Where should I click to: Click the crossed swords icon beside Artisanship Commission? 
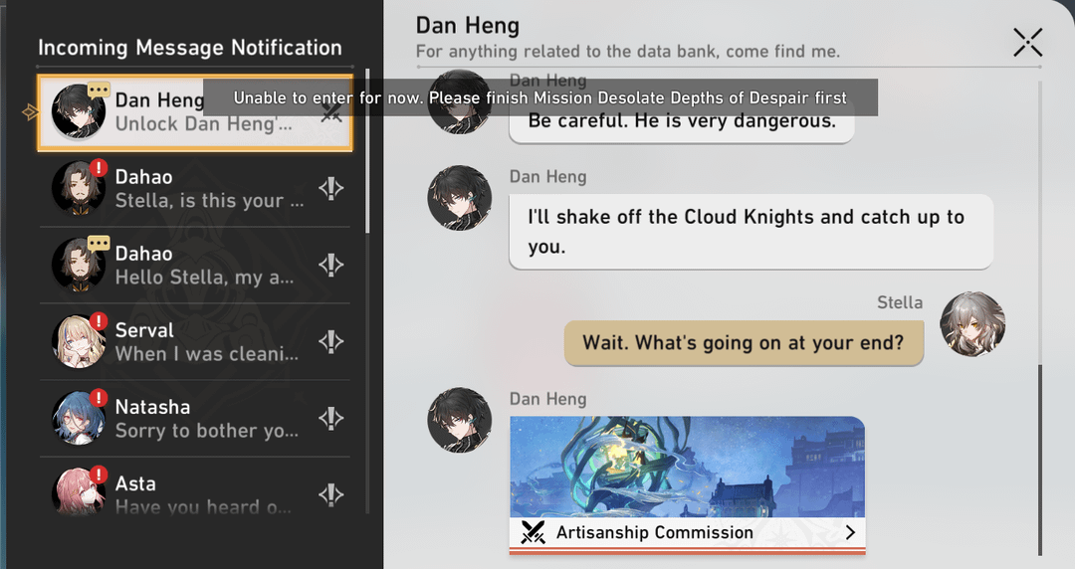[x=533, y=532]
